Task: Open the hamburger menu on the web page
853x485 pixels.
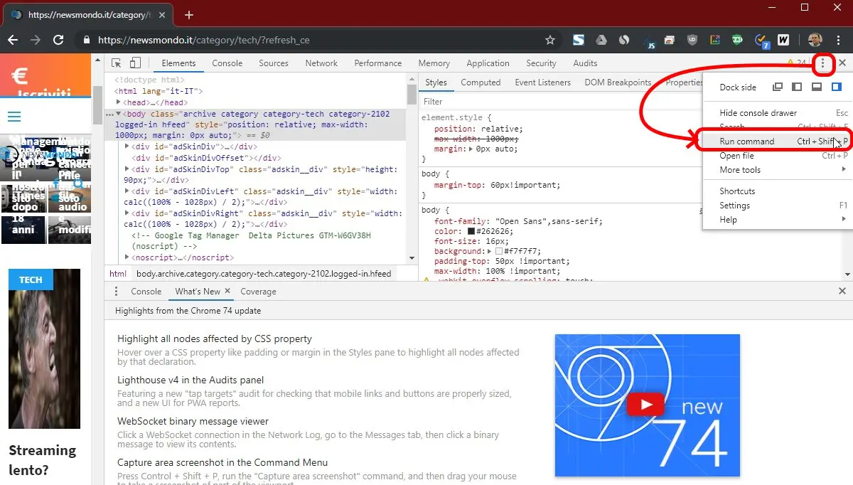Action: 14,117
